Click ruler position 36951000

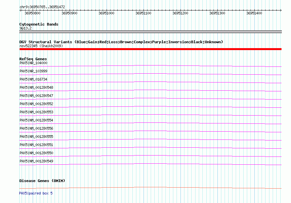106,13
